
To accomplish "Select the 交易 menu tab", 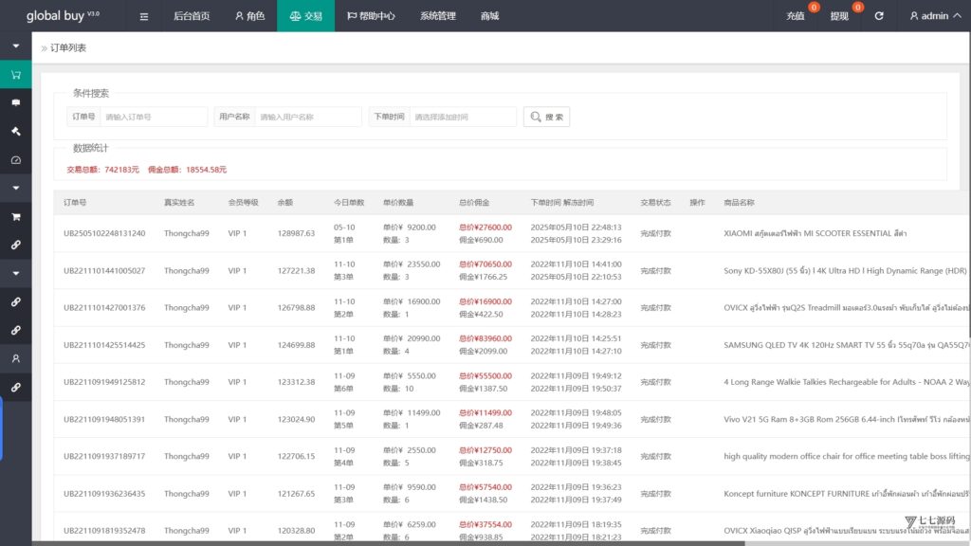I will [x=306, y=16].
